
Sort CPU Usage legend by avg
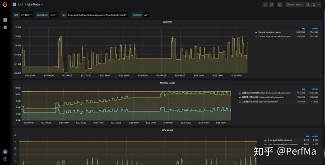pyautogui.click(x=307, y=136)
